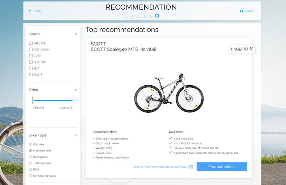Screen dimensions: 286x185
Task: Tick the CUBE brand checkbox
Action: coord(31,56)
